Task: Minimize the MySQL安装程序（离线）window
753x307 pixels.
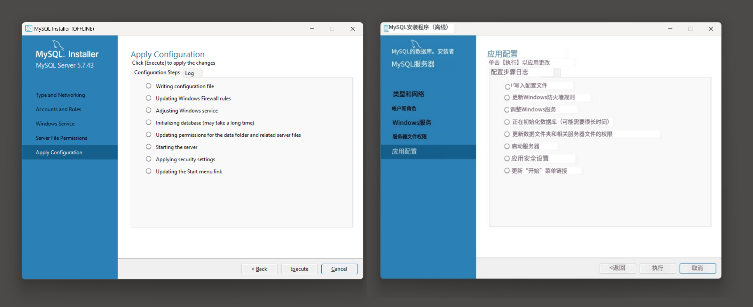Action: (670, 29)
